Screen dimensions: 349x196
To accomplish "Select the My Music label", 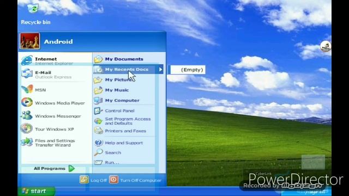I will [117, 90].
